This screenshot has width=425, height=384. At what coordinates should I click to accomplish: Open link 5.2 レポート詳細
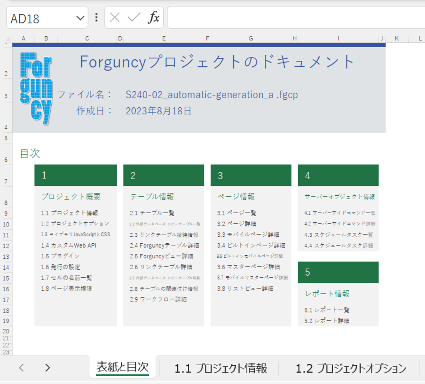click(326, 321)
